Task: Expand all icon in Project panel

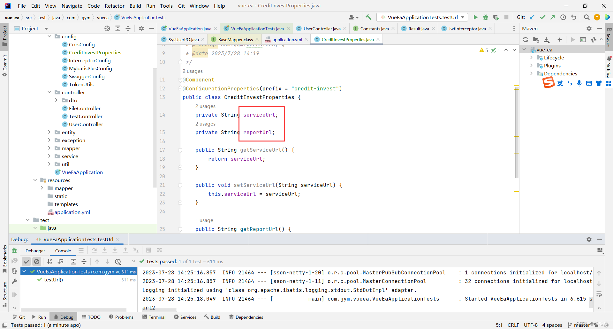Action: pyautogui.click(x=118, y=28)
